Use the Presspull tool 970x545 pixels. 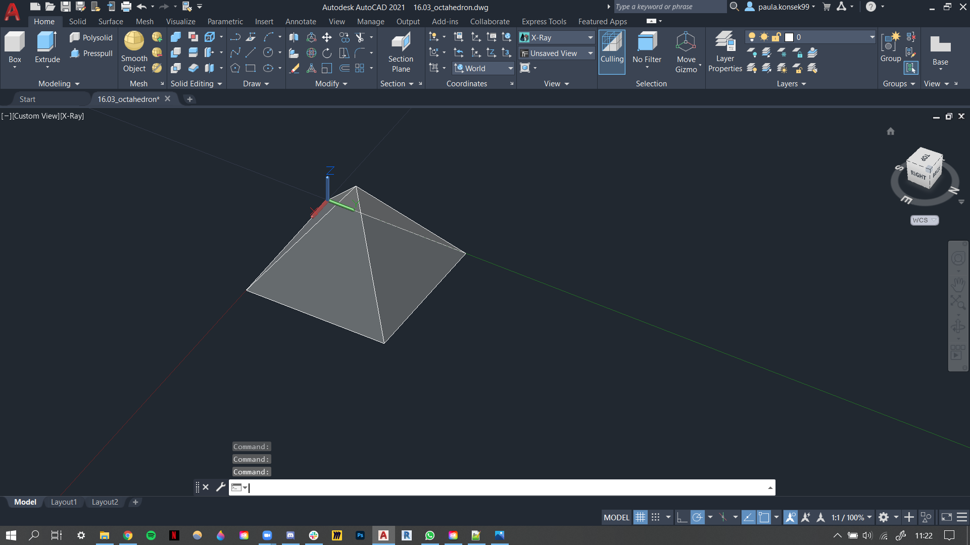click(x=91, y=53)
